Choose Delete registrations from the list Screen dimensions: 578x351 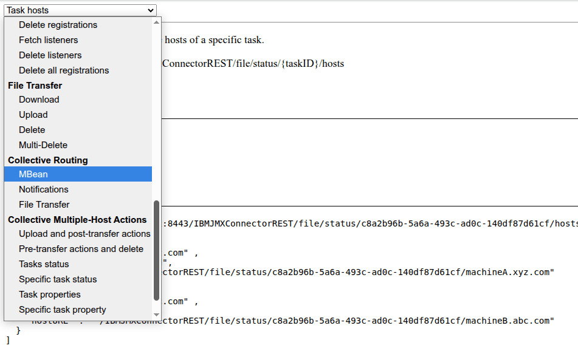58,25
